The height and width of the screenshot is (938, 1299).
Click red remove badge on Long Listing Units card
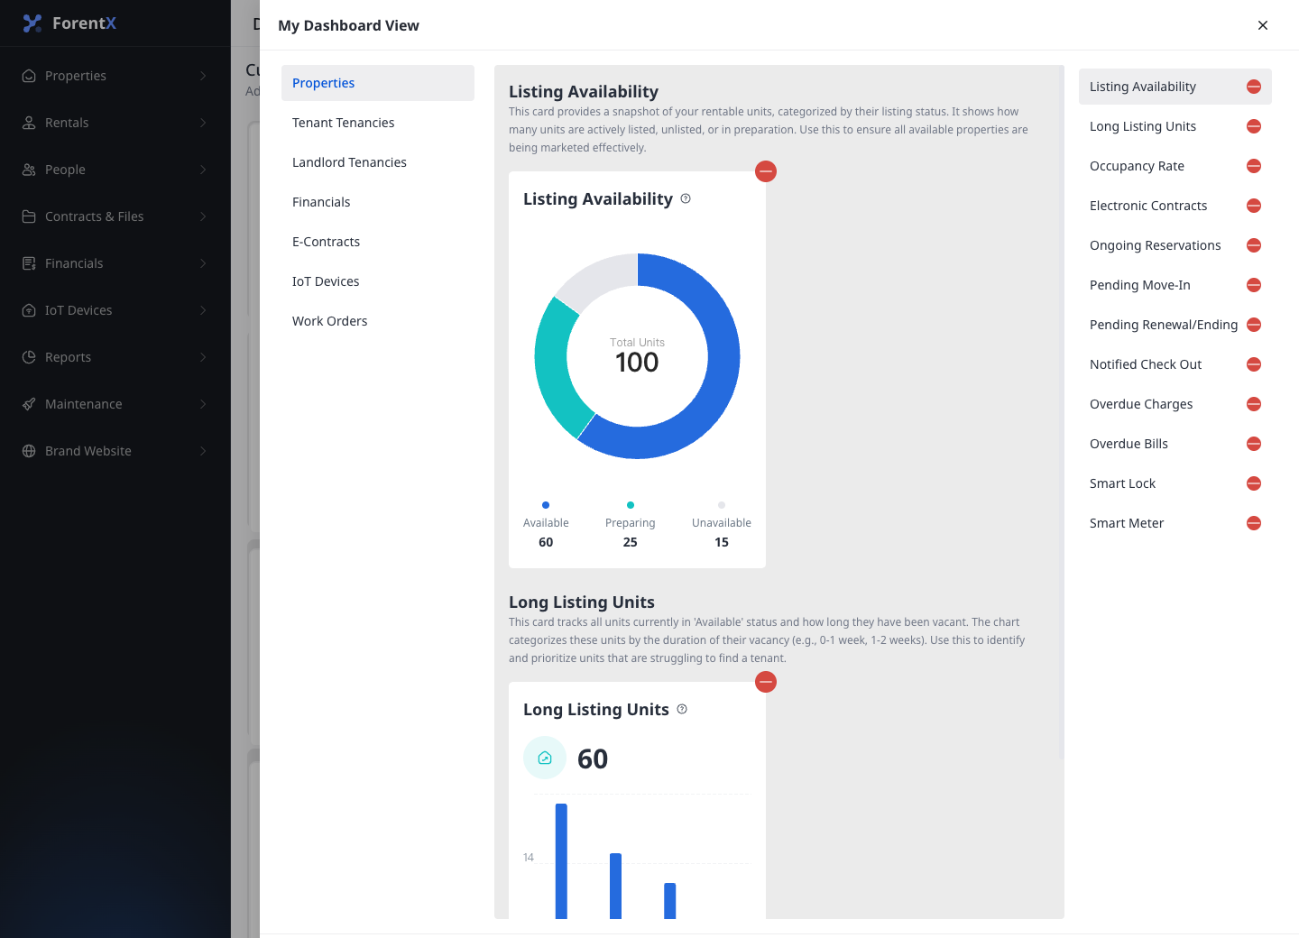click(766, 682)
